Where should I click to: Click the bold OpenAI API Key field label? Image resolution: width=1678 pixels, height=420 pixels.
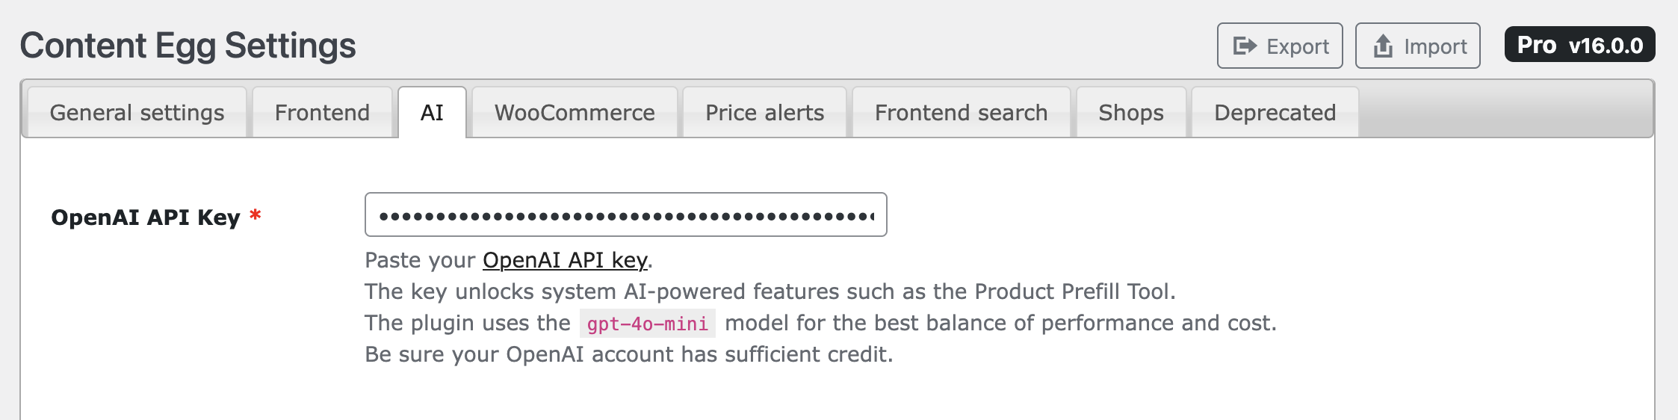point(146,217)
